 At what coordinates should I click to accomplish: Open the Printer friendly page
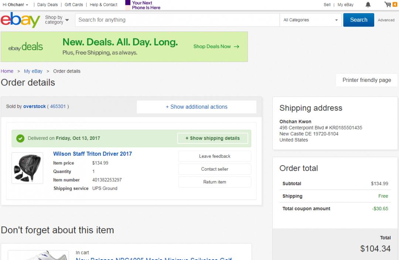click(x=366, y=80)
